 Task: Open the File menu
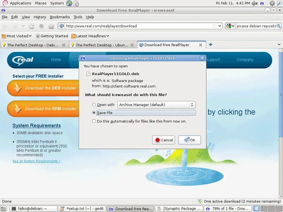tap(5, 17)
